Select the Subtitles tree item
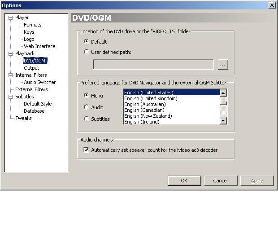Screen dimensions: 278x230 [25, 97]
